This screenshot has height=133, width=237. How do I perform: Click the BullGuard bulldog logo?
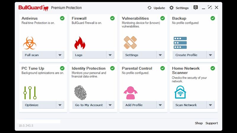33,8
